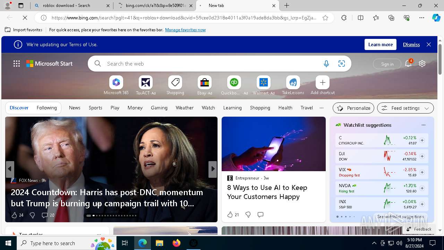Click the browser address bar URL

(x=184, y=18)
